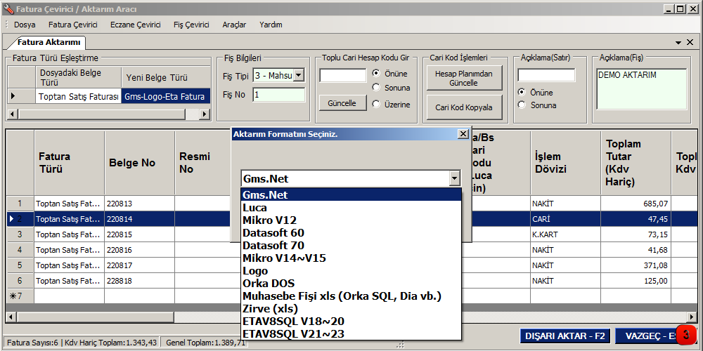Click the Gms.Net combo box arrow

(455, 178)
